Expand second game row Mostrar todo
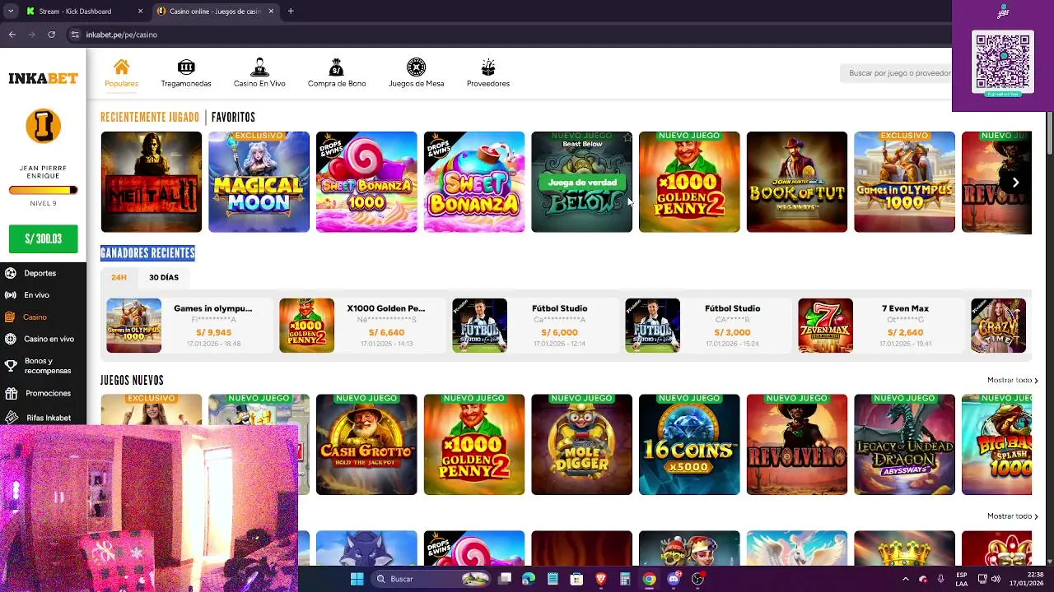 [x=1012, y=516]
